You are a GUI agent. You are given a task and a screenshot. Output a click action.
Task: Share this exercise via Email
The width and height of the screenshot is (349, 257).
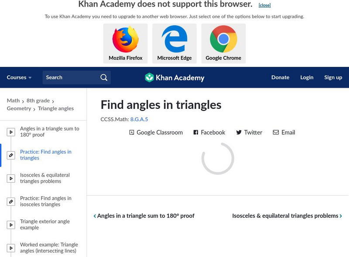point(284,132)
